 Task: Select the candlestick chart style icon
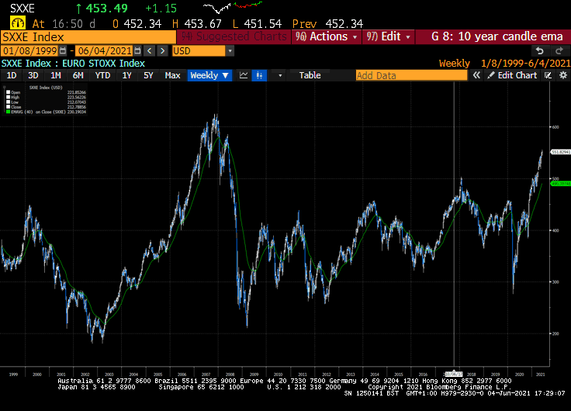pyautogui.click(x=259, y=75)
